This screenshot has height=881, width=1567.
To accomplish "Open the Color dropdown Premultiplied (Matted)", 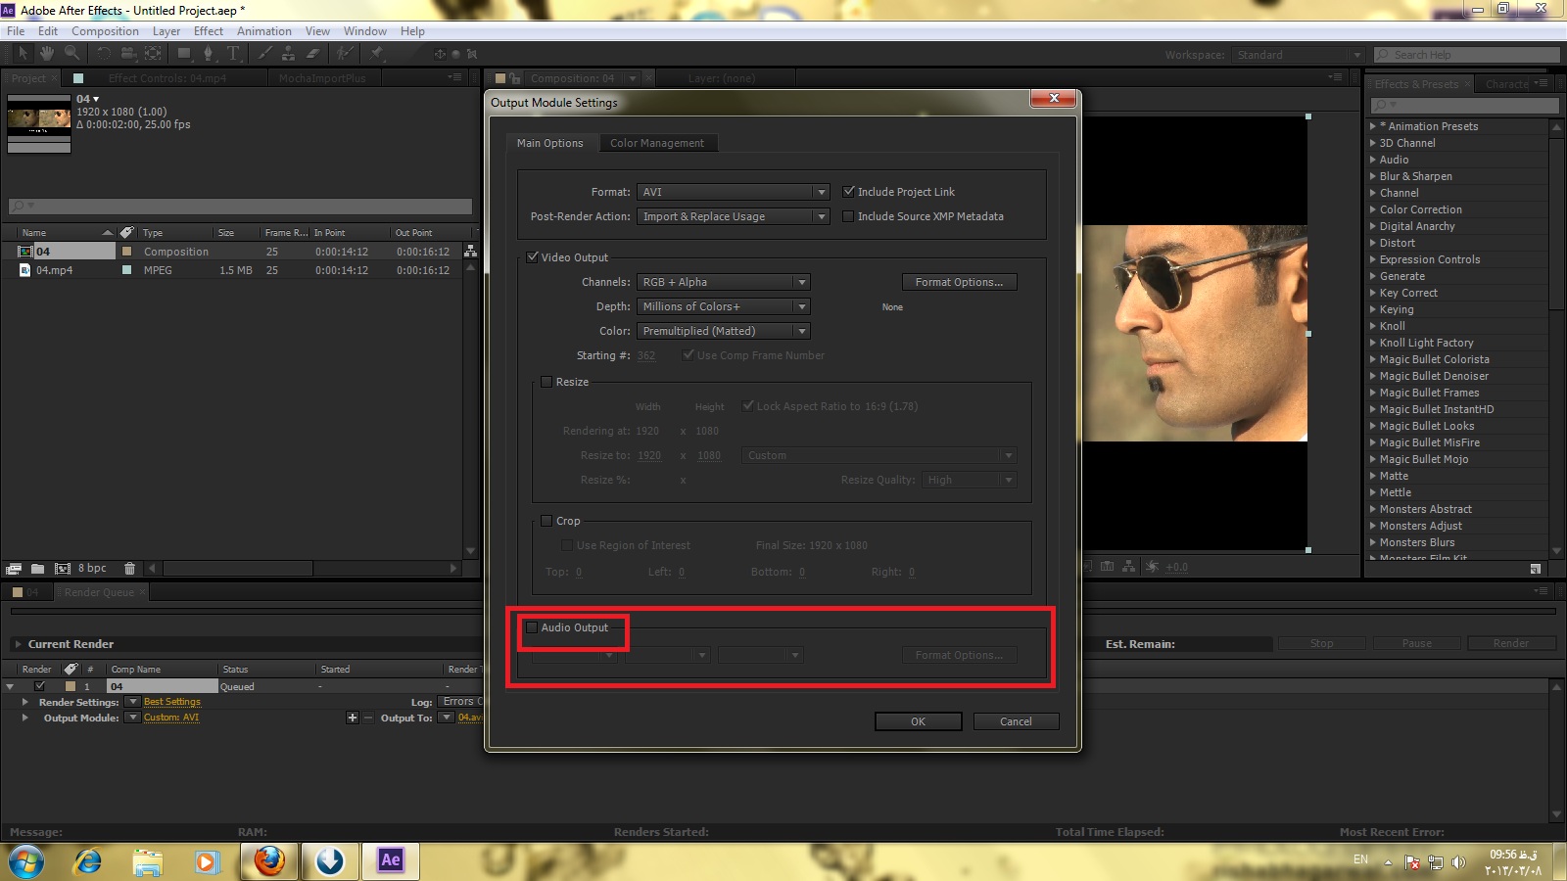I will 724,331.
